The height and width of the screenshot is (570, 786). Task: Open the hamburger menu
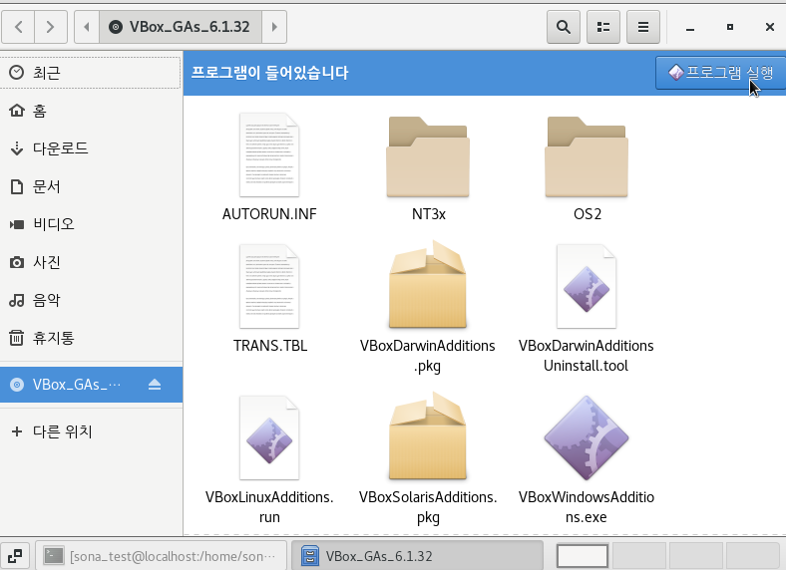point(643,27)
